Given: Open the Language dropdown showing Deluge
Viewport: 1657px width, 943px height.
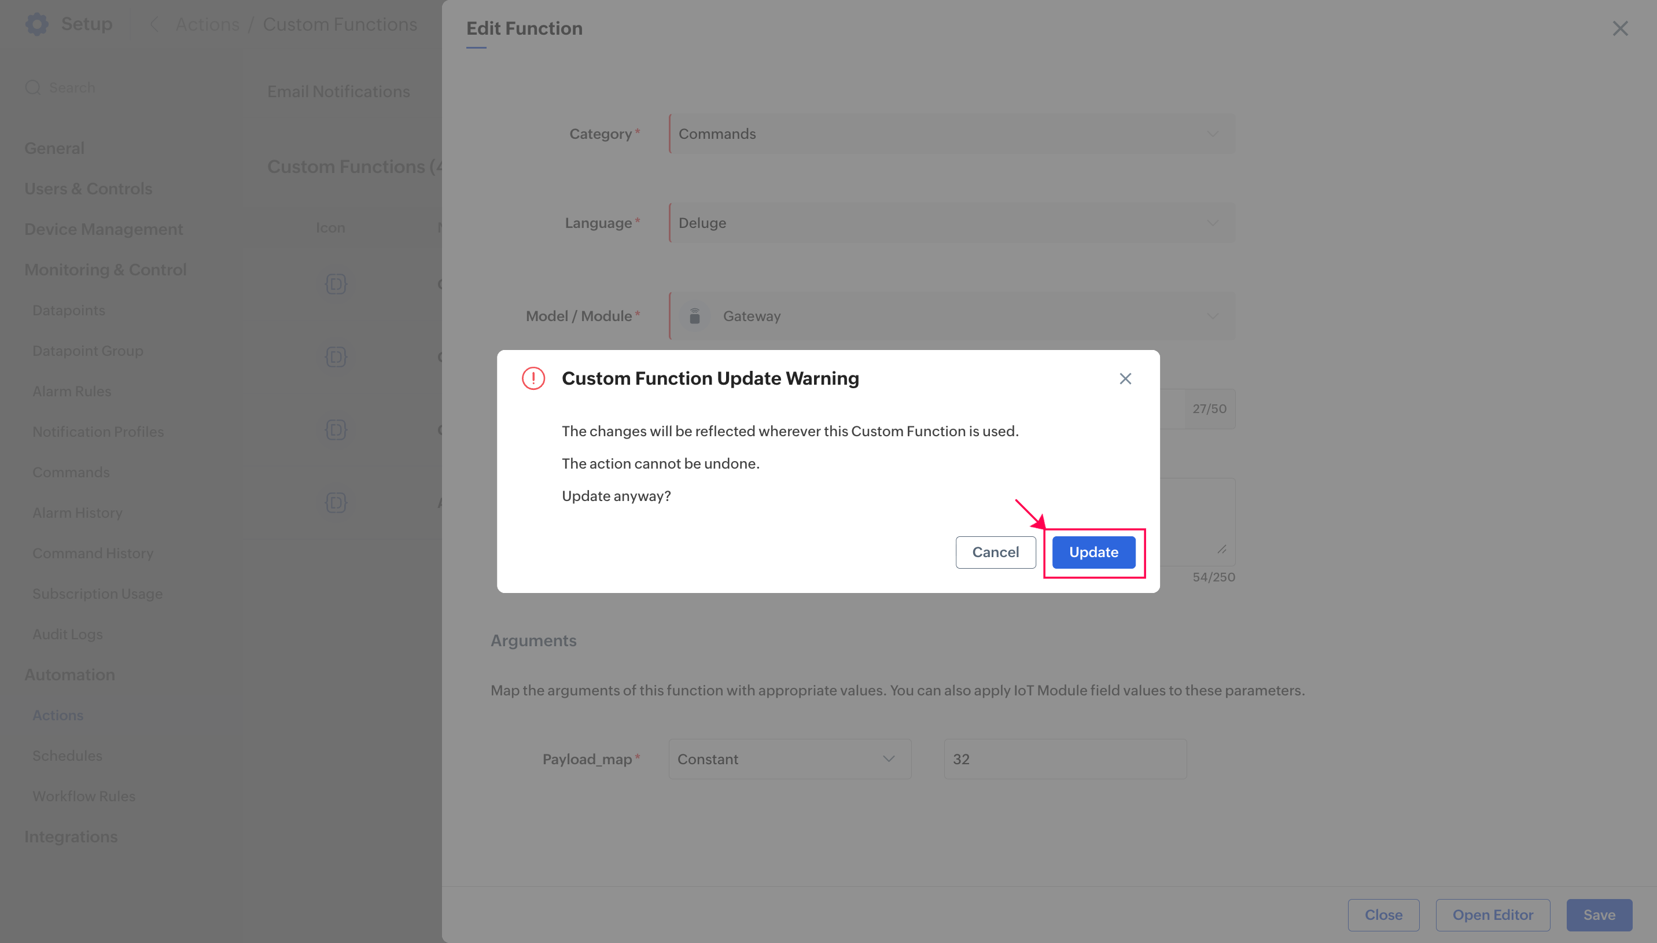Looking at the screenshot, I should point(952,223).
